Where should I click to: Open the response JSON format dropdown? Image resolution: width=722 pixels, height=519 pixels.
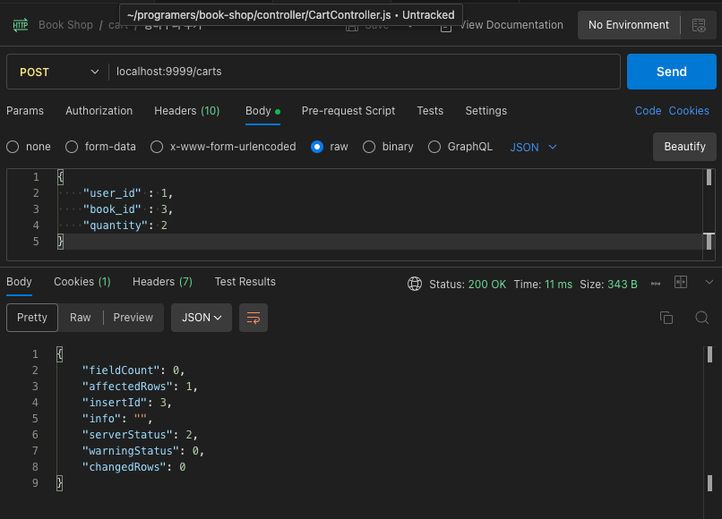coord(202,318)
